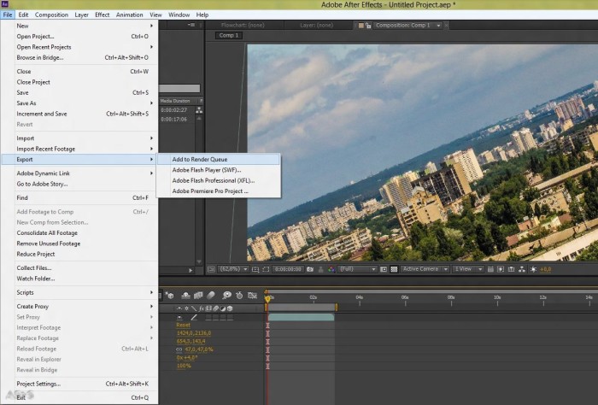Toggle viewer lock icon next to Composition tab

coord(368,26)
